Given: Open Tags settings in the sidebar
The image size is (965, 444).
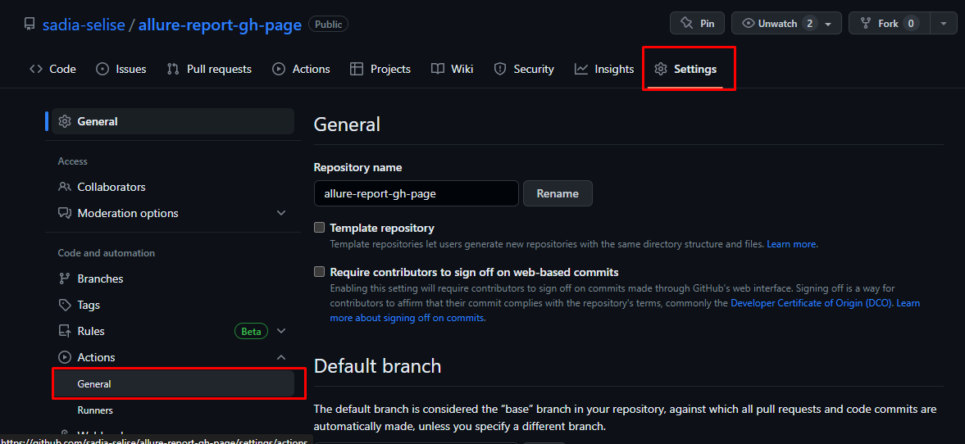Looking at the screenshot, I should coord(173,305).
